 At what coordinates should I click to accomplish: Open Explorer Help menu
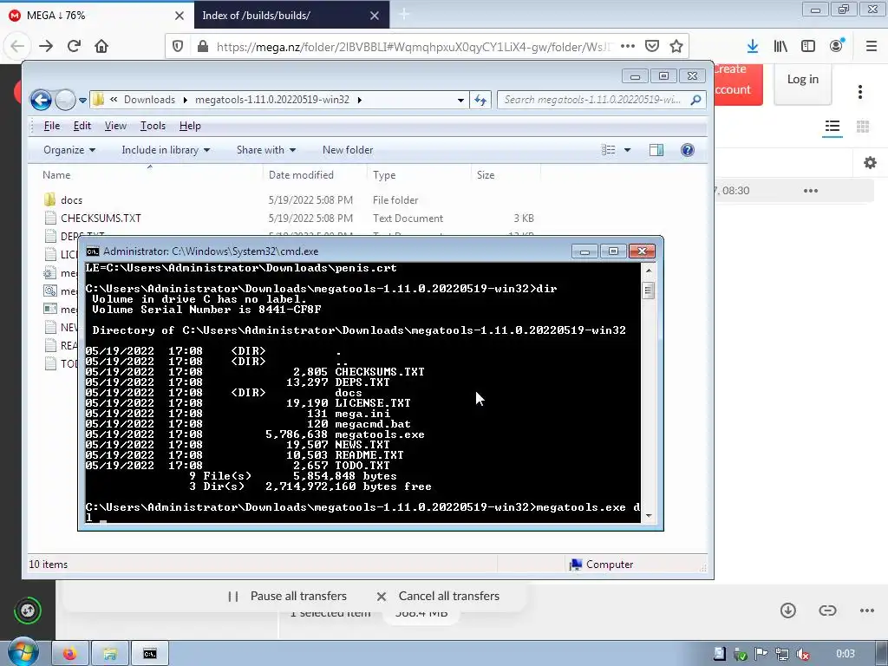click(x=190, y=126)
